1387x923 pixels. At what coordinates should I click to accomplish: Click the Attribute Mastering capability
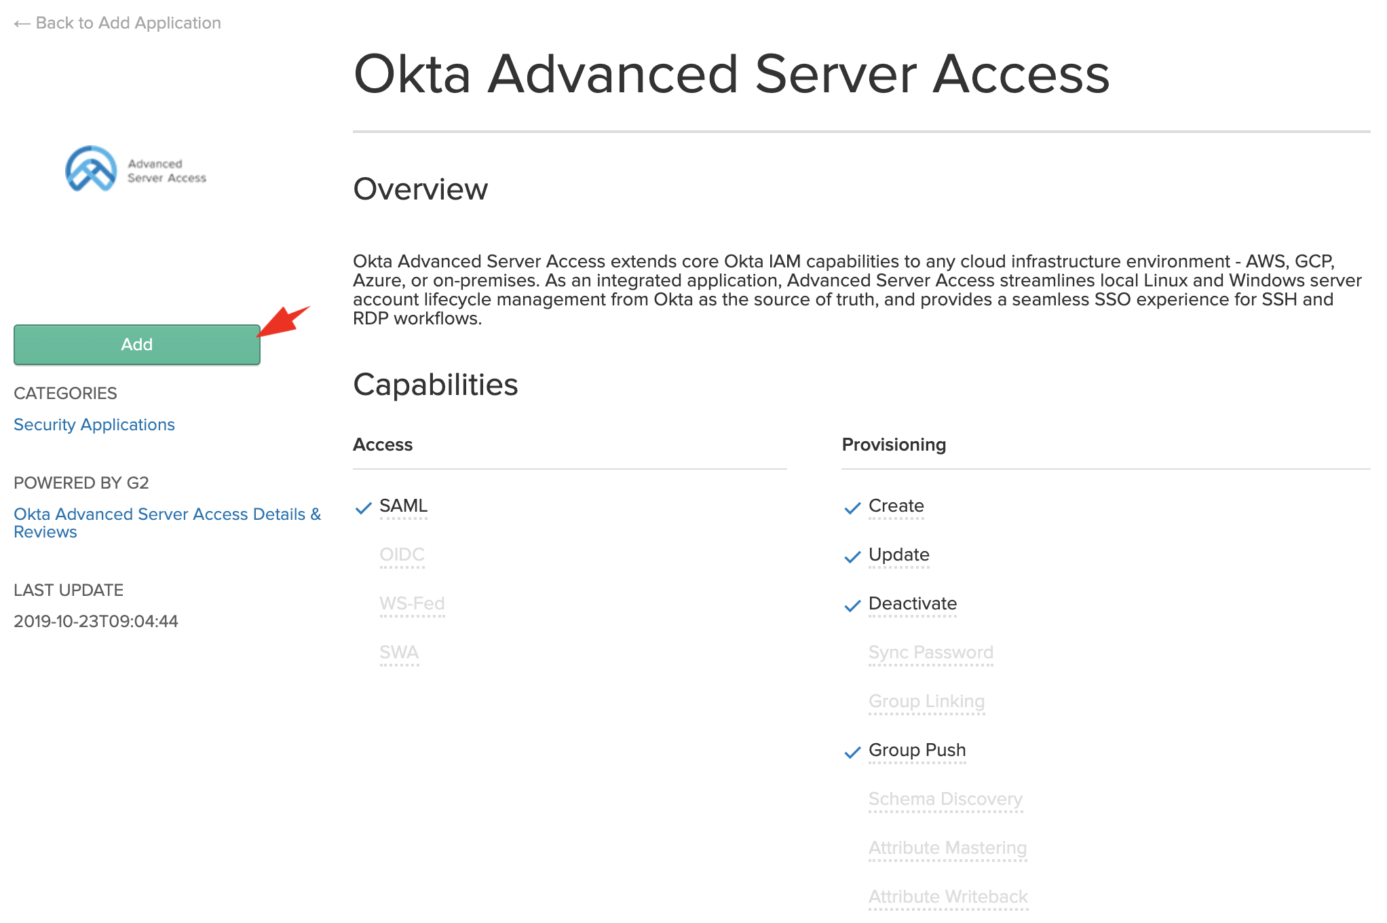[x=947, y=848]
